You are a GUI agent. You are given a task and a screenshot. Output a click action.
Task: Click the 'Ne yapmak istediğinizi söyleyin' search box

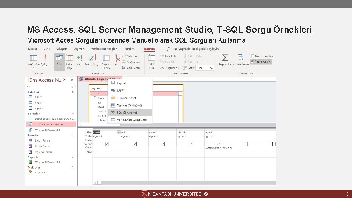tap(196, 49)
